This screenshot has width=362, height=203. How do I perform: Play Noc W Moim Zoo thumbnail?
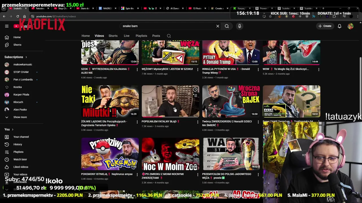pos(170,154)
